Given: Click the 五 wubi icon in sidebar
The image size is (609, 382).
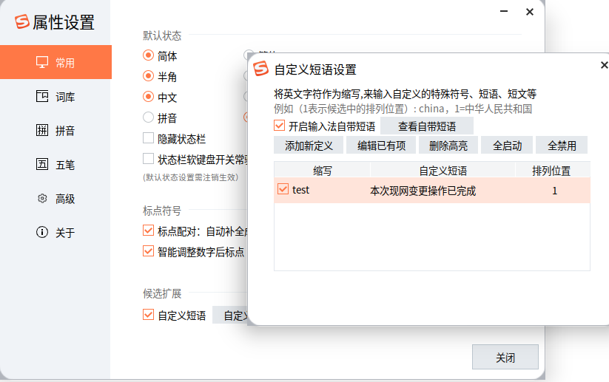Looking at the screenshot, I should pos(42,164).
